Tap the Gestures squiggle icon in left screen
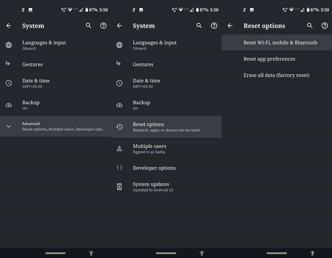 click(8, 63)
